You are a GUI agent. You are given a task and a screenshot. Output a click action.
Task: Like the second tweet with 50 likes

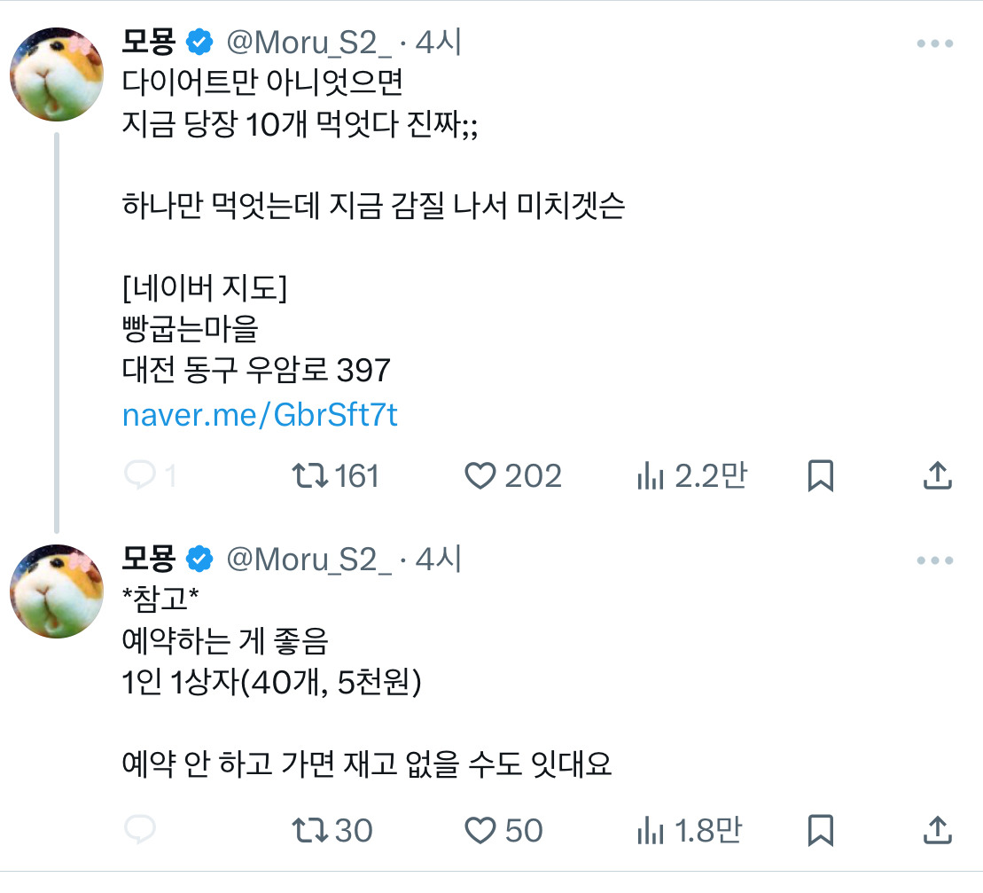pyautogui.click(x=480, y=830)
